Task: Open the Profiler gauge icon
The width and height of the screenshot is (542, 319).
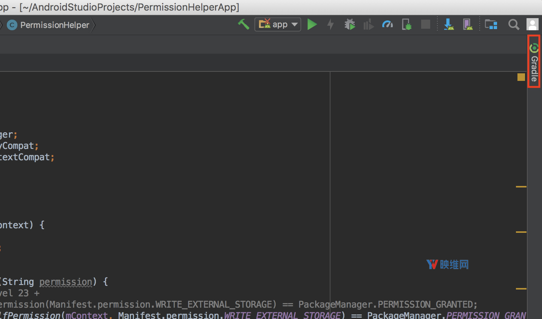Action: [x=388, y=25]
